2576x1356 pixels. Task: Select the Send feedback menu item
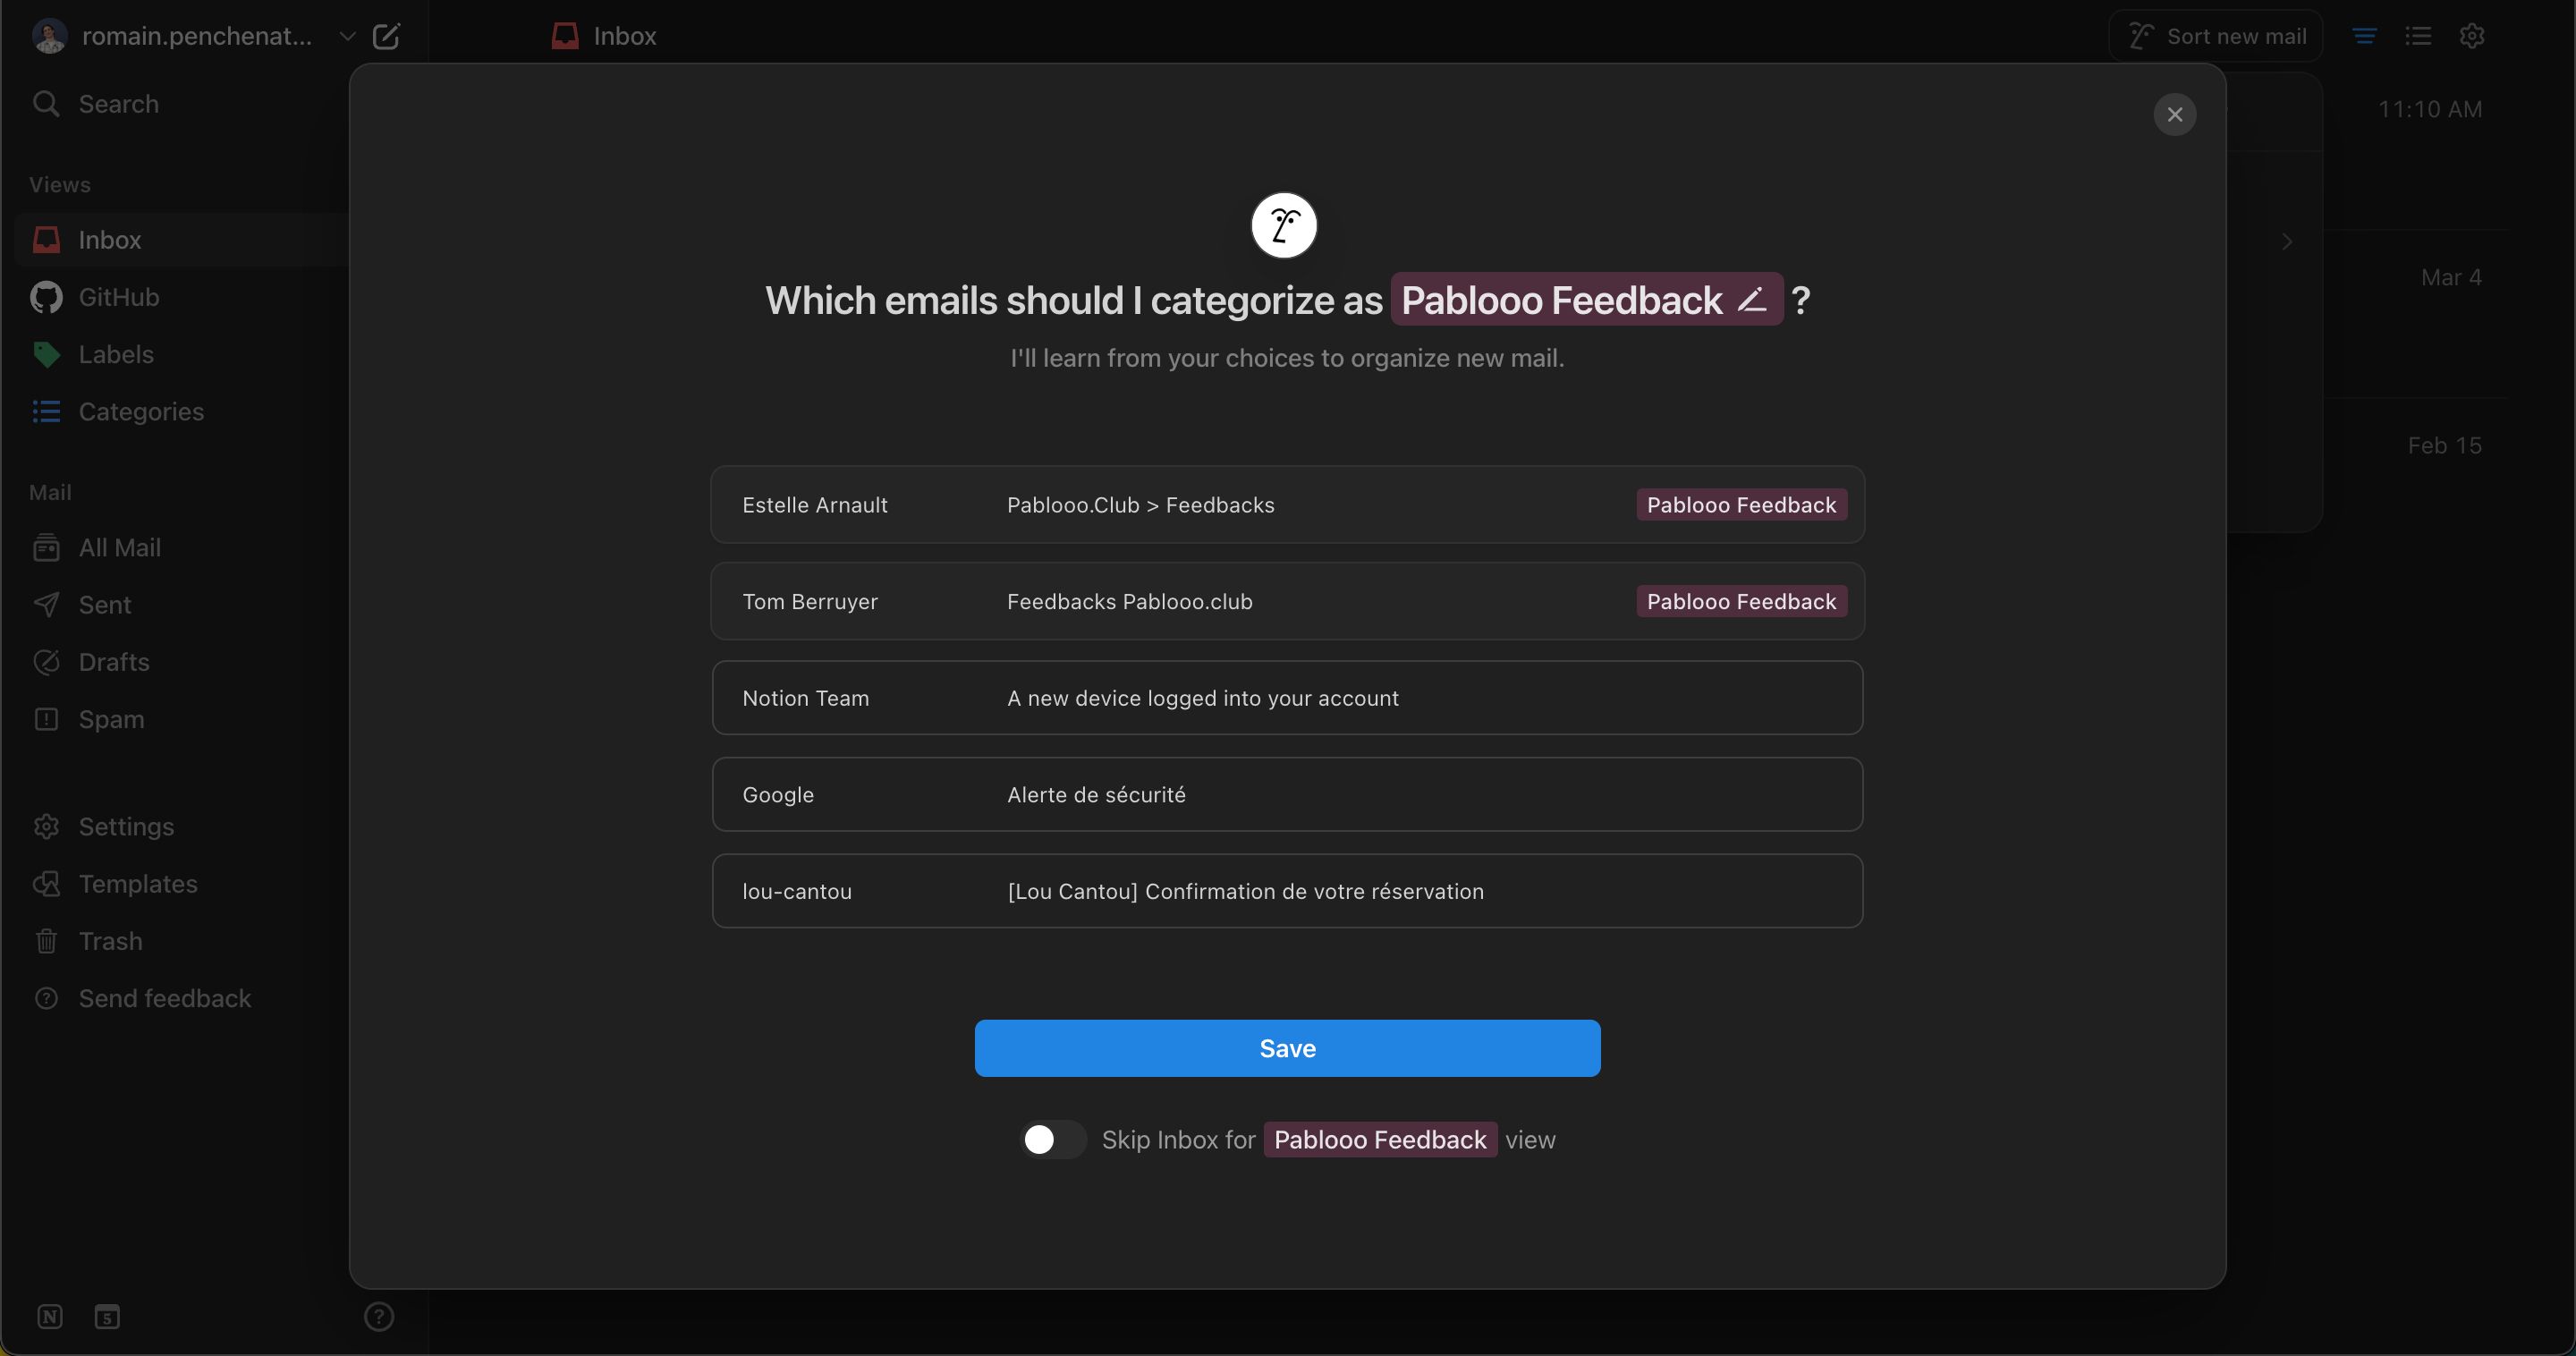(x=164, y=998)
